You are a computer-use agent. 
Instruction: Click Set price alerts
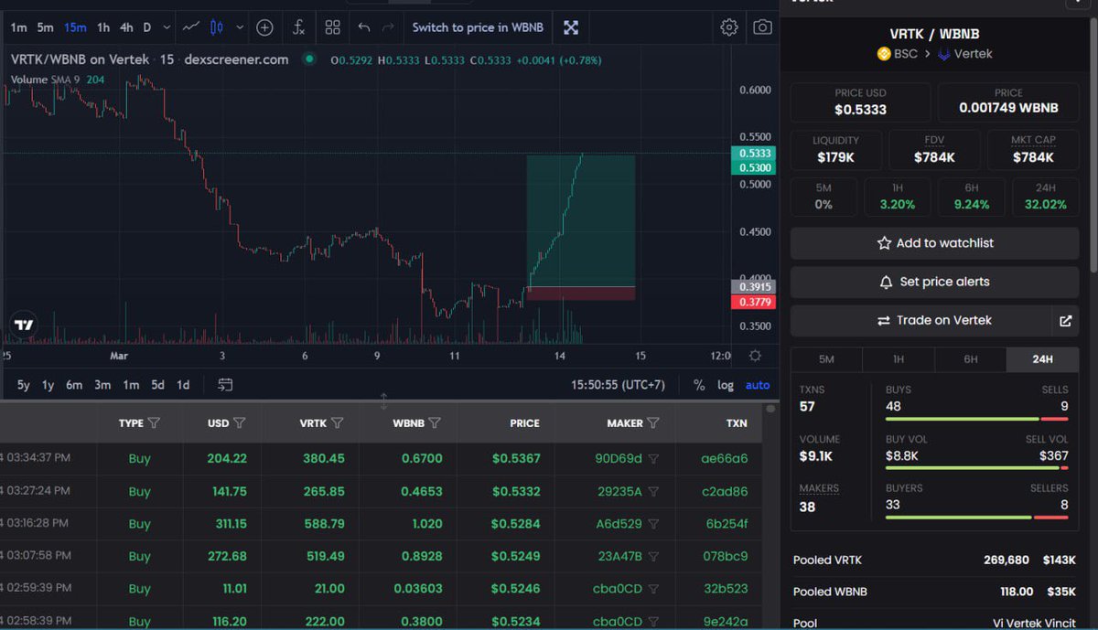coord(934,282)
